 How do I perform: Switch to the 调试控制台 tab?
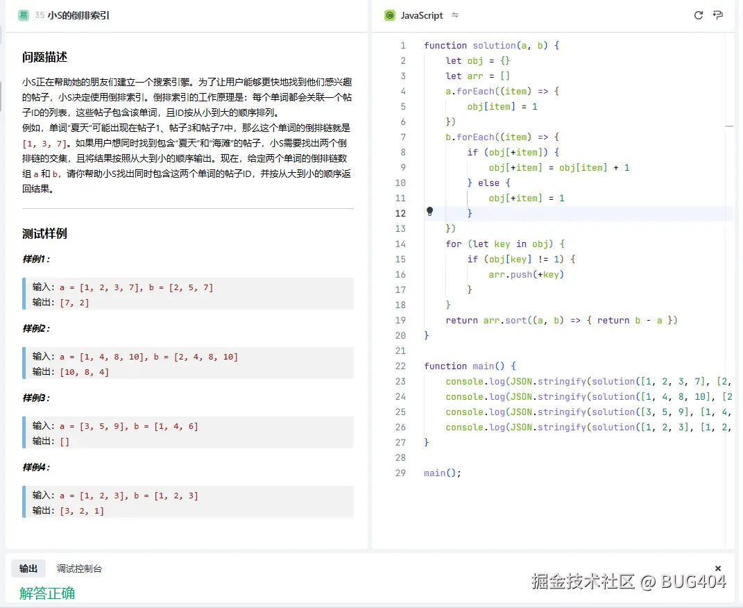(x=79, y=568)
